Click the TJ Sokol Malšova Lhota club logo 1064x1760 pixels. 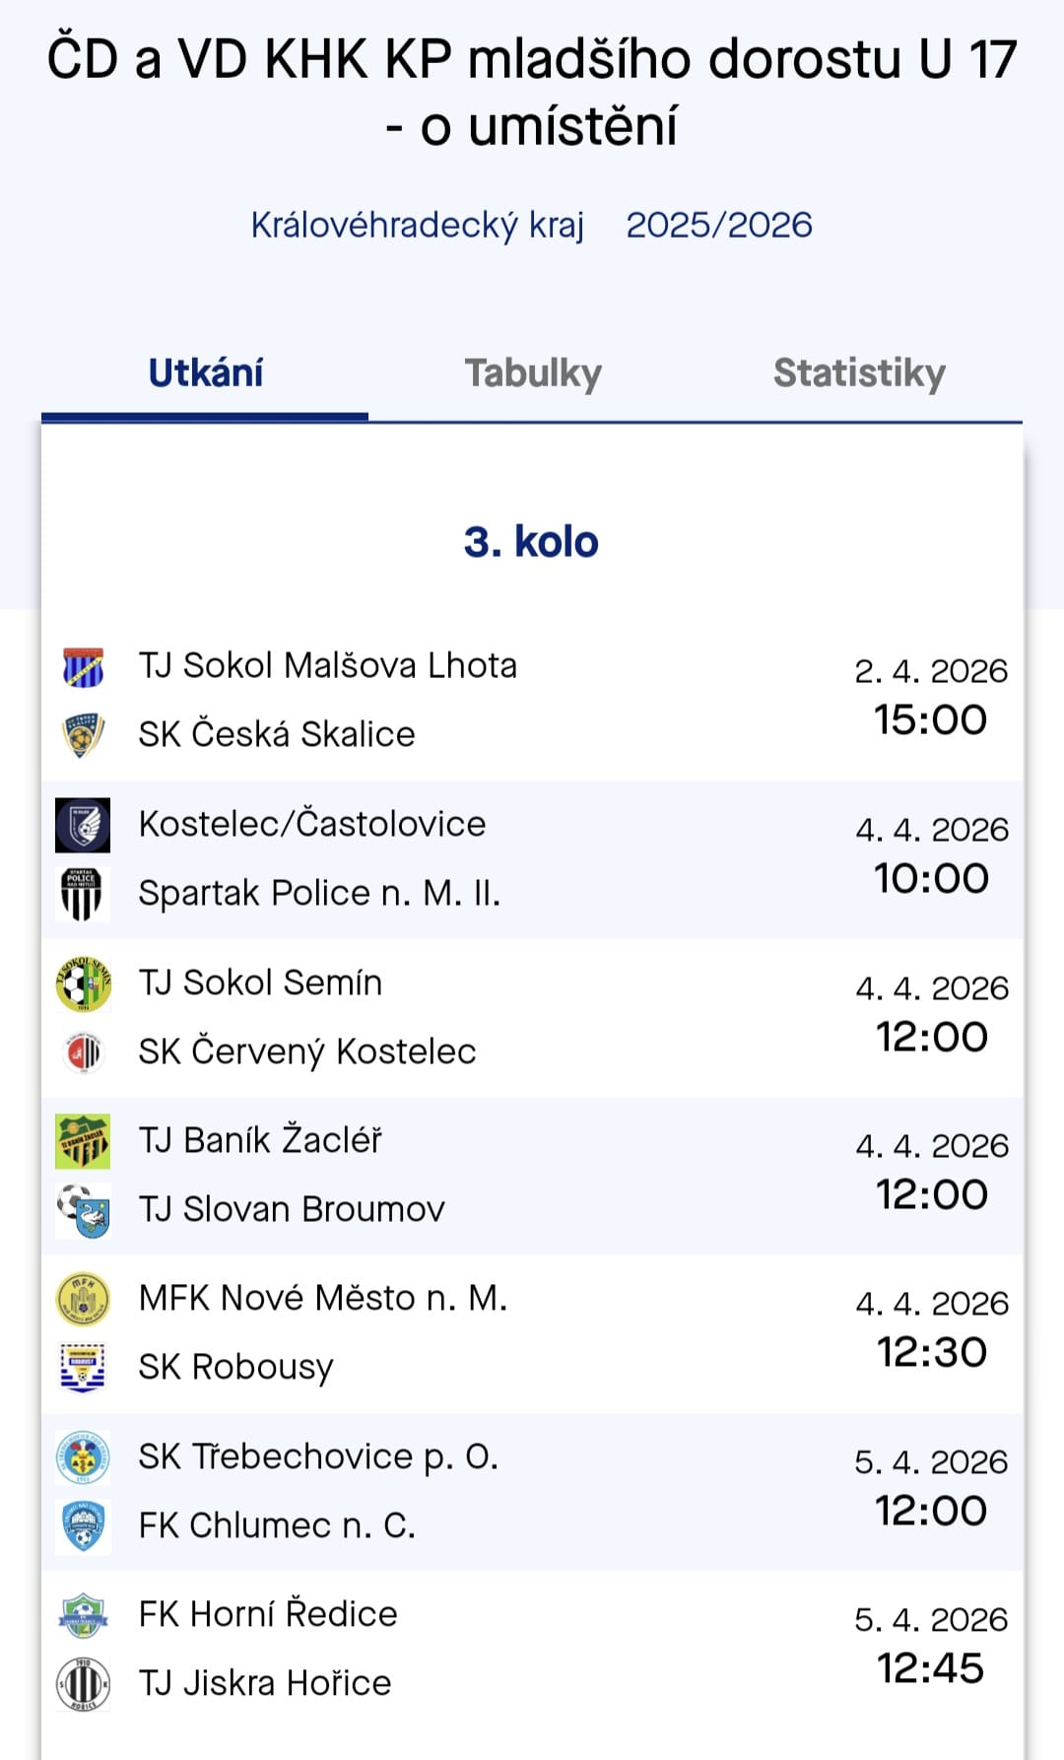click(x=83, y=667)
